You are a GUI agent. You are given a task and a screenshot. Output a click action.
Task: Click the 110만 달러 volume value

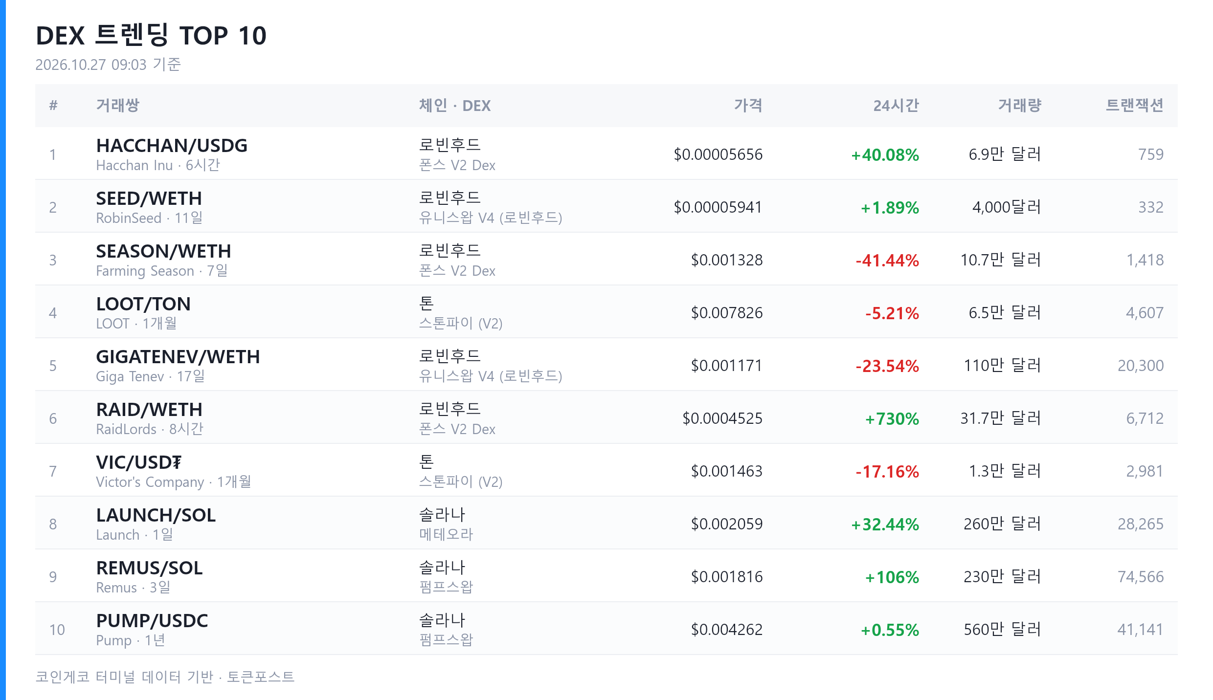(x=1002, y=366)
